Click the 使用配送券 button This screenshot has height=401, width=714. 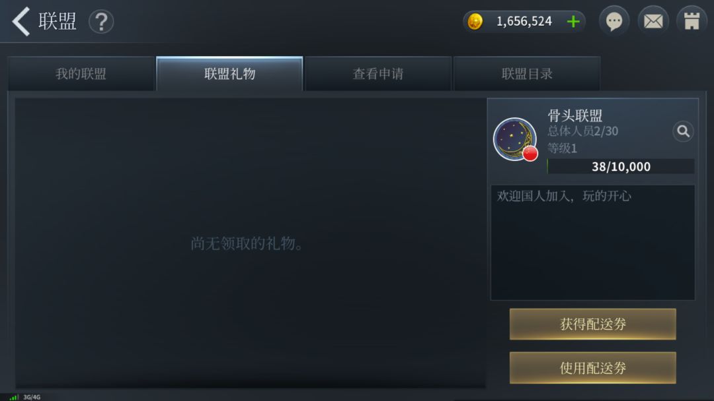592,367
